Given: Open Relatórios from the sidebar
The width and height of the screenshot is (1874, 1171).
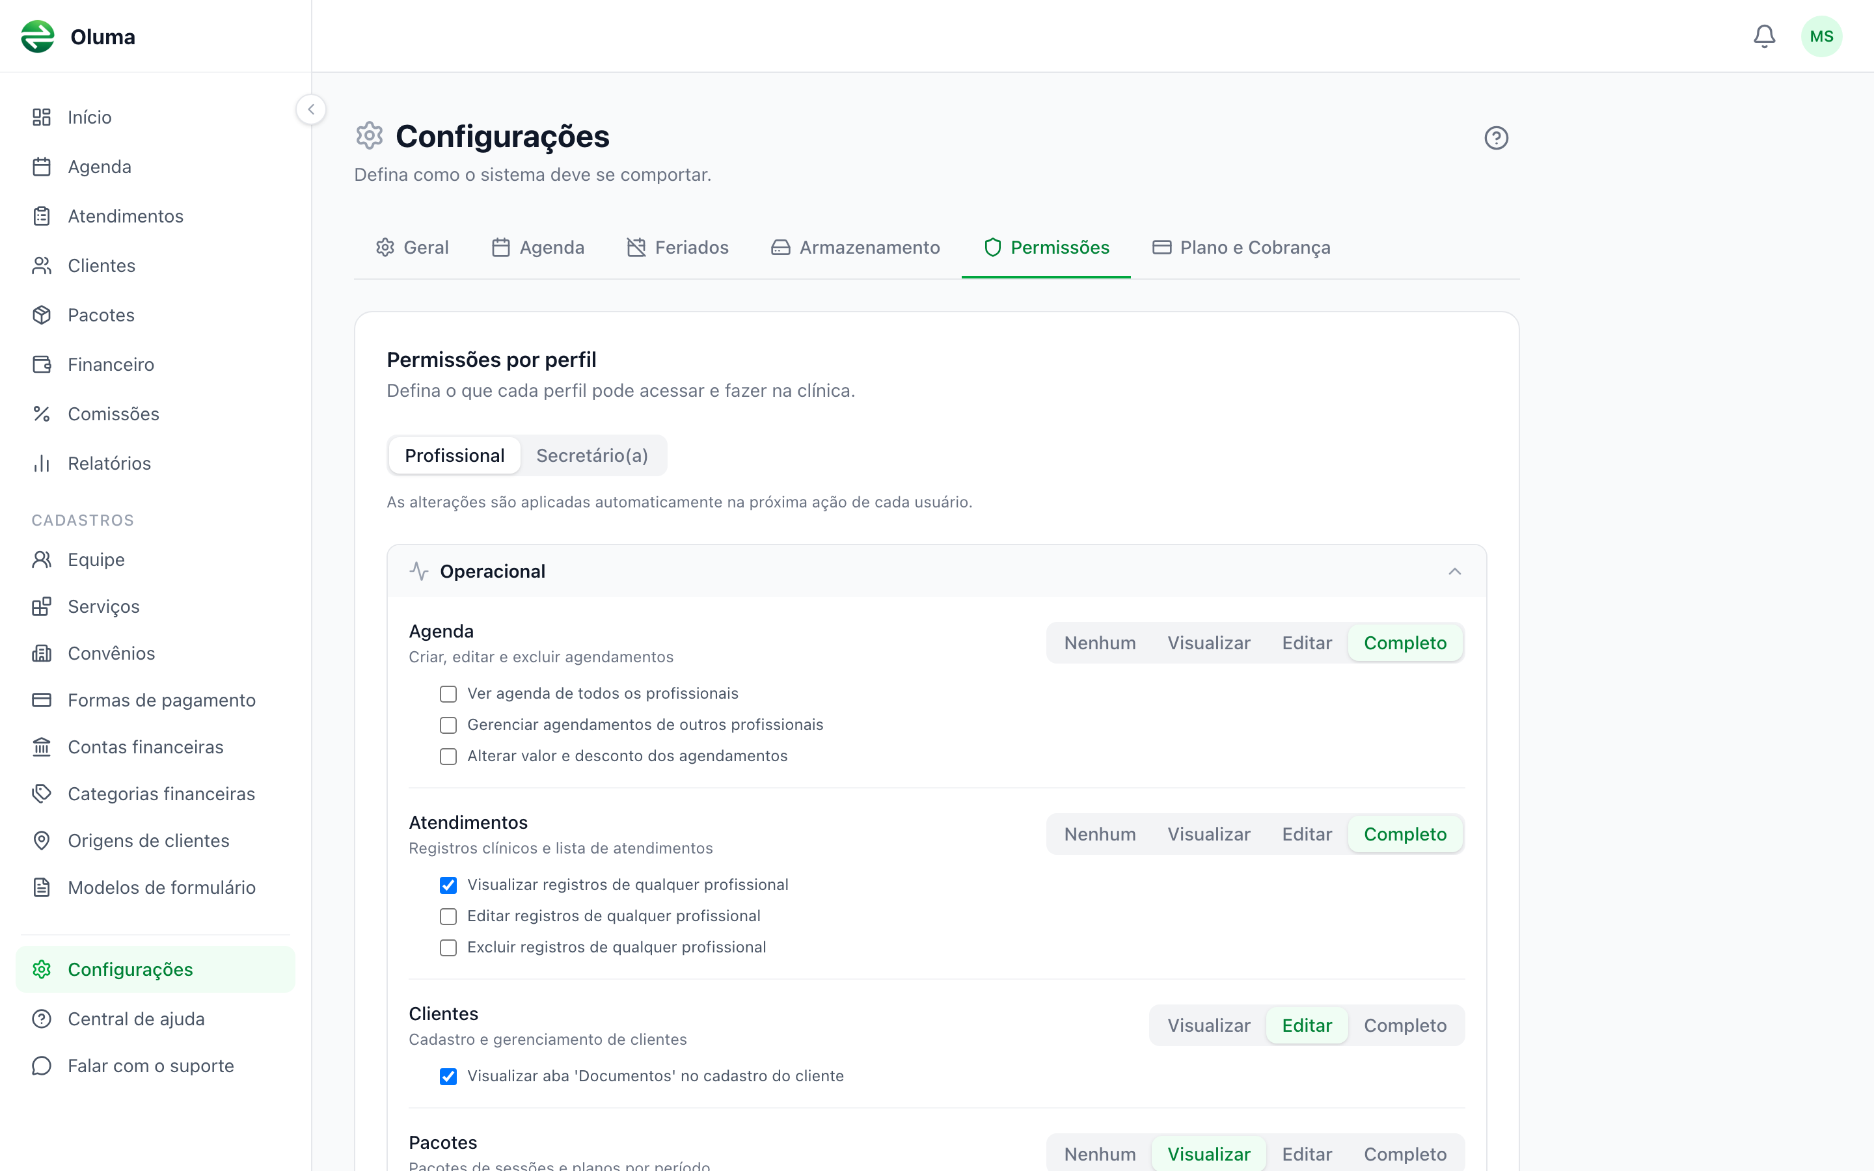Looking at the screenshot, I should tap(155, 464).
